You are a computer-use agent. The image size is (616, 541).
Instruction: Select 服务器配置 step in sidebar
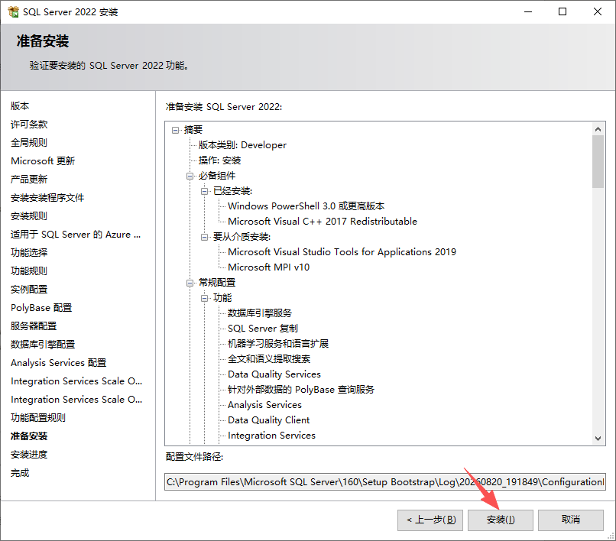pos(34,326)
